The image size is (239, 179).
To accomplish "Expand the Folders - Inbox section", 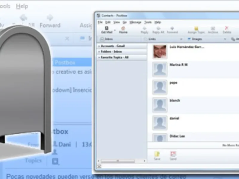I will point(122,52).
